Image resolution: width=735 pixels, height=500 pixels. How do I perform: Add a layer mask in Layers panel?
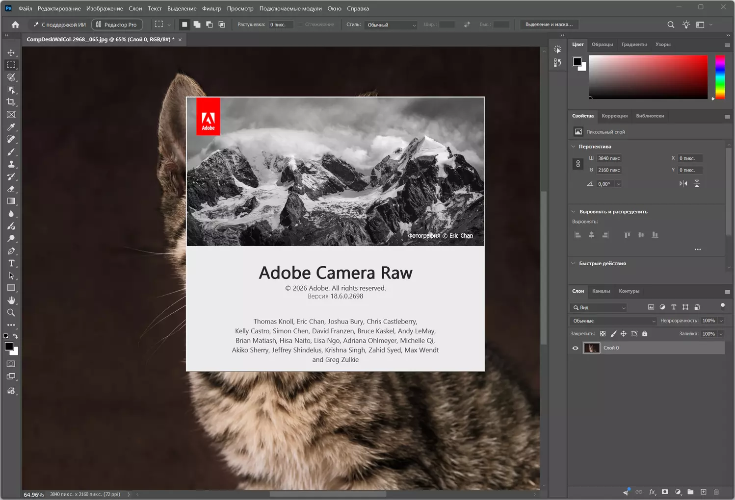point(665,492)
